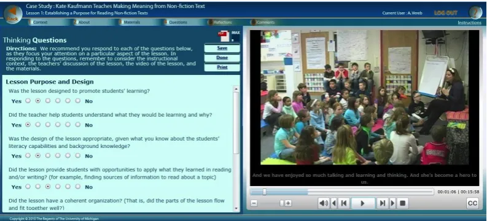The height and width of the screenshot is (221, 487).
Task: Click the video progress bar handle
Action: click(x=264, y=192)
